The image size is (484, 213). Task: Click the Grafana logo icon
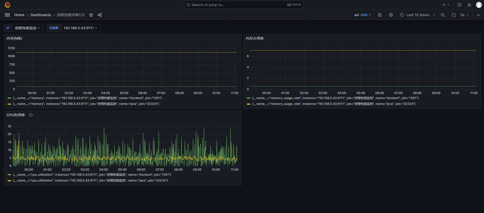point(7,5)
